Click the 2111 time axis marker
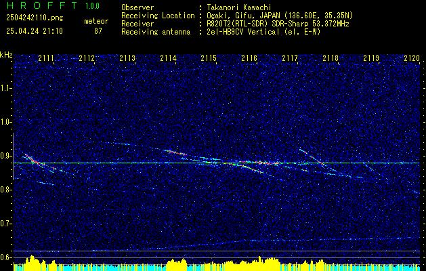 click(46, 58)
